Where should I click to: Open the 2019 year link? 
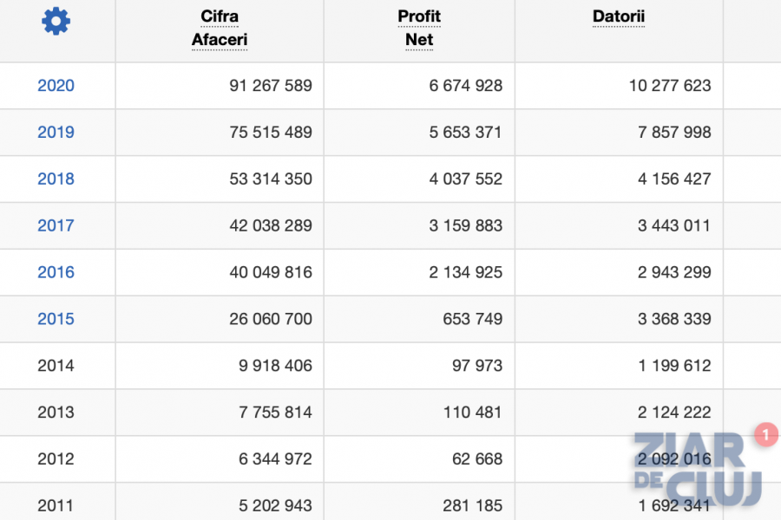[x=56, y=133]
